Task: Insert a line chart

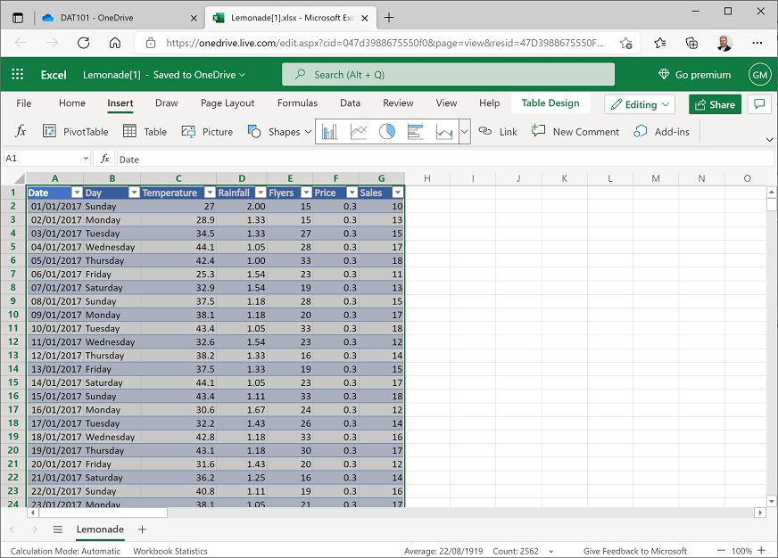Action: click(358, 131)
